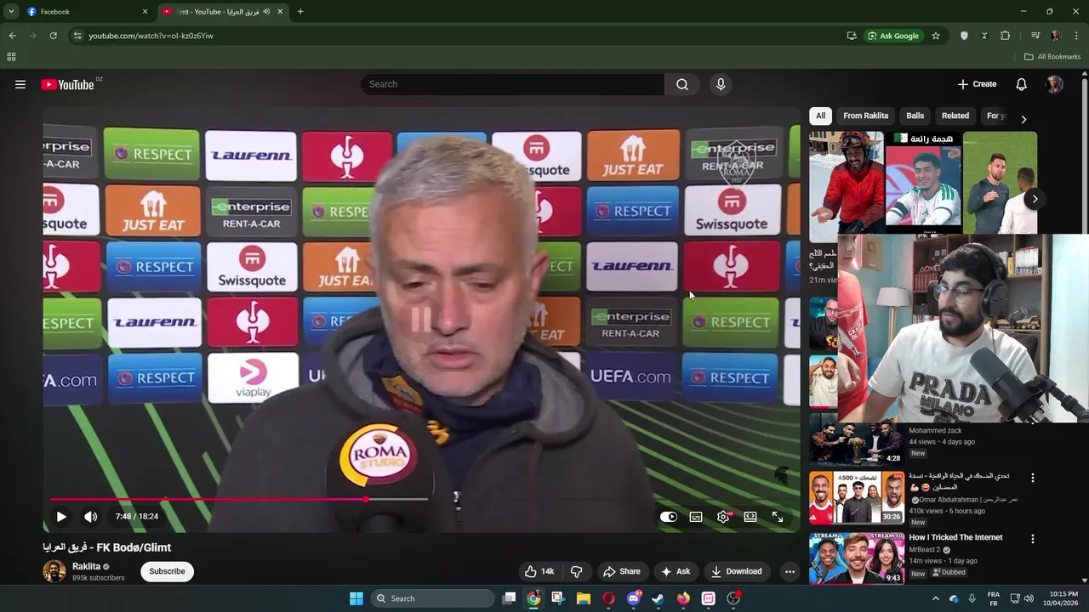Image resolution: width=1089 pixels, height=612 pixels.
Task: Advance the Shorts shelf with next arrow
Action: click(1035, 199)
